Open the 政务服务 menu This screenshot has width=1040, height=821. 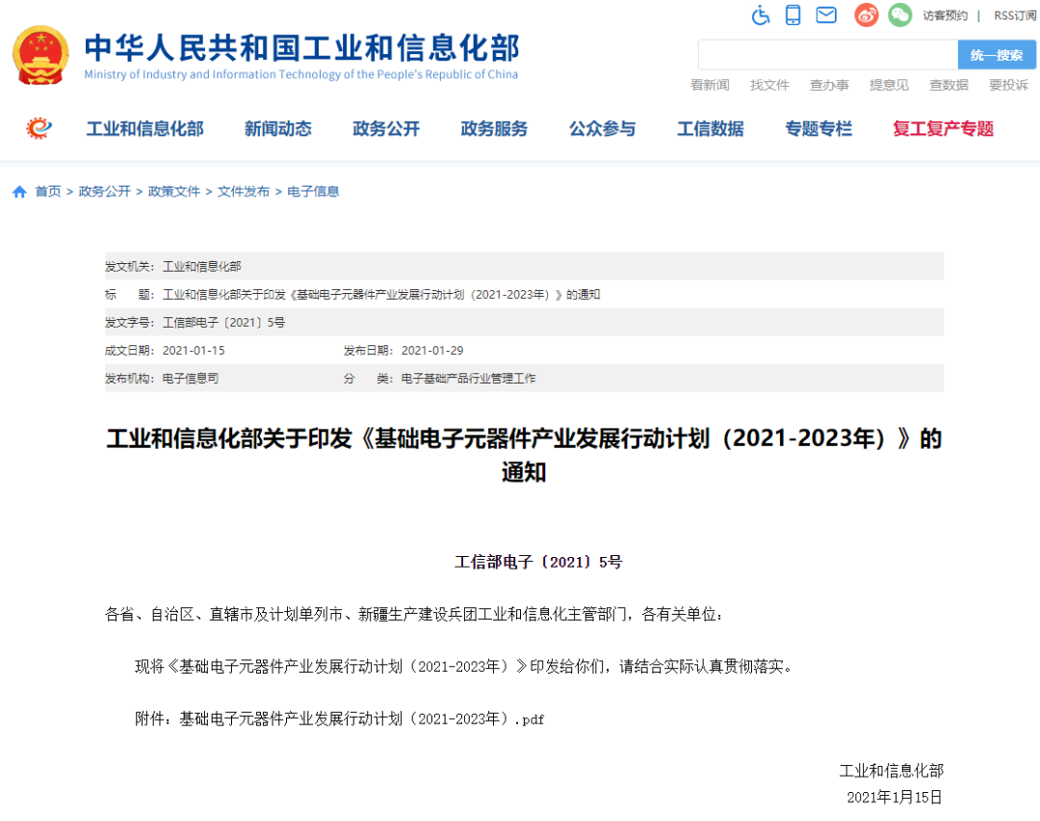click(494, 128)
